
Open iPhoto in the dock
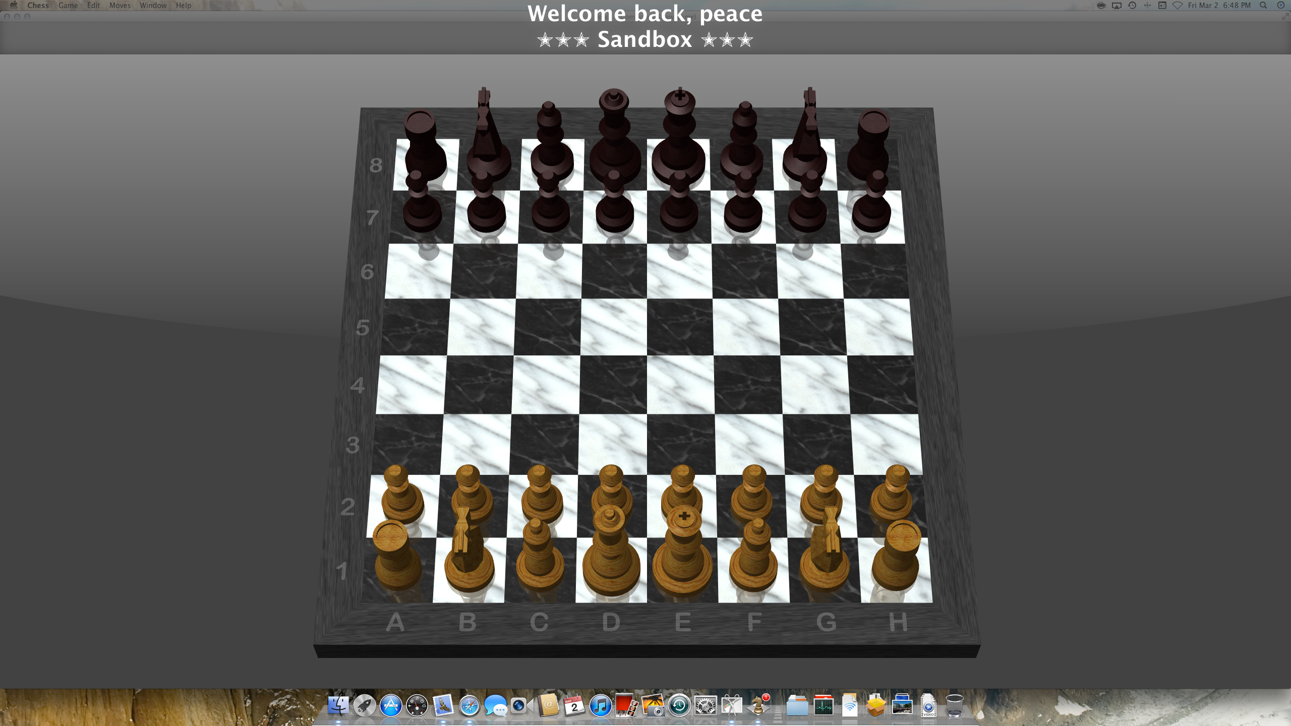pyautogui.click(x=653, y=705)
